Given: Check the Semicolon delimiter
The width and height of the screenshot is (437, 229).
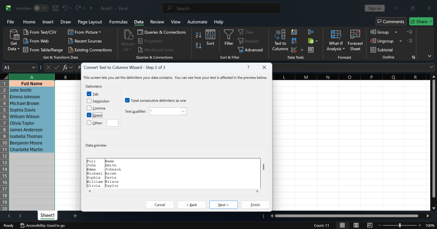Looking at the screenshot, I should [89, 101].
